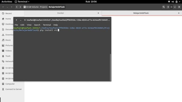182x102 pixels.
Task: Open file manager hamburger menu
Action: click(179, 7)
